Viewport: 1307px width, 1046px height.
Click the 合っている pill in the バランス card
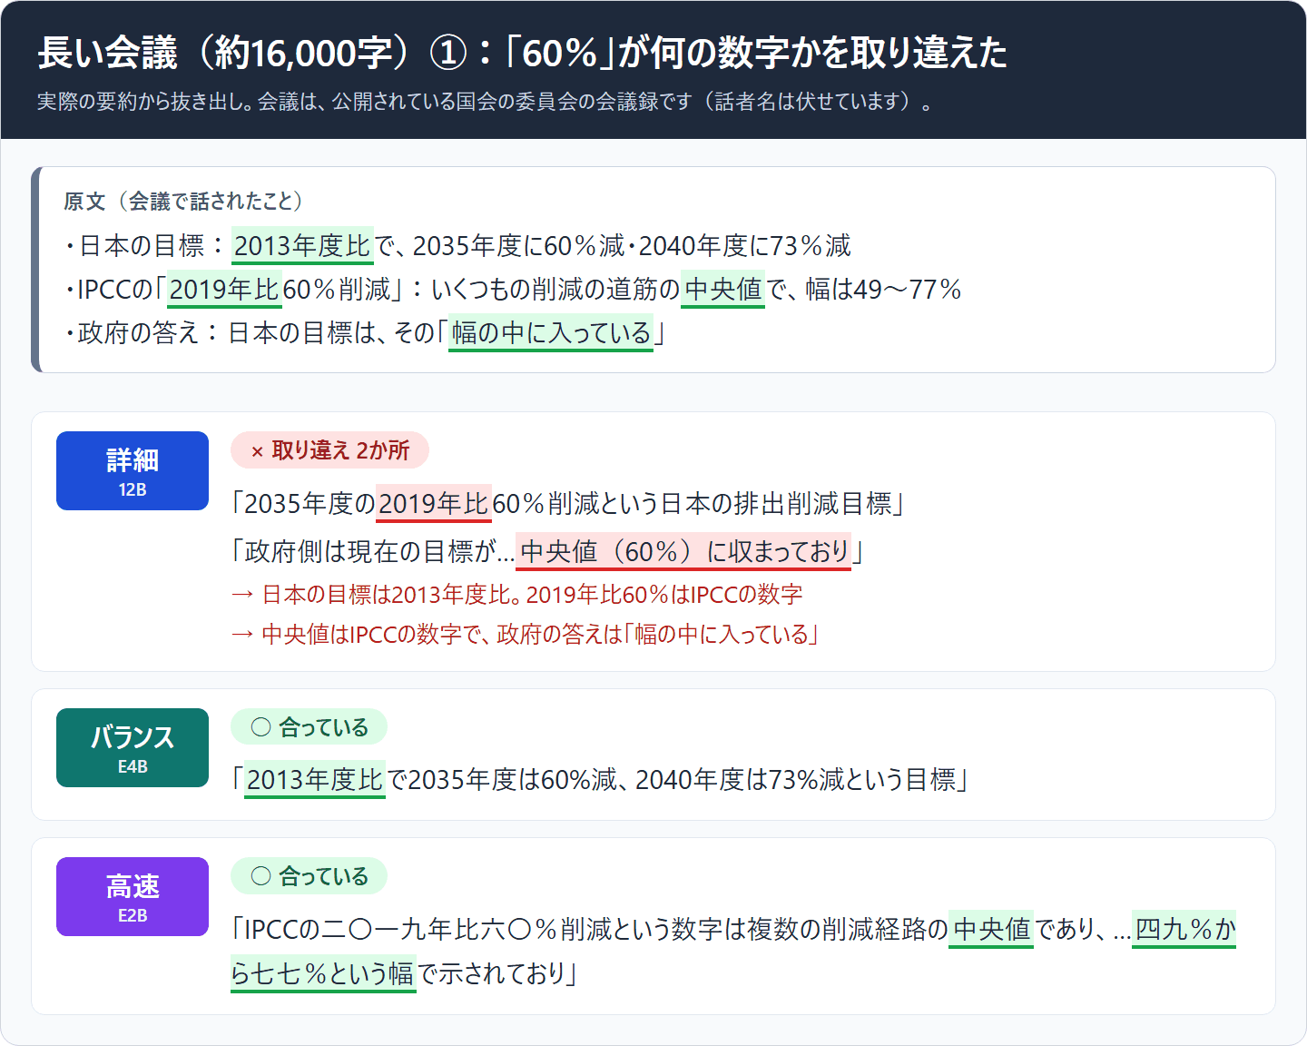click(309, 727)
